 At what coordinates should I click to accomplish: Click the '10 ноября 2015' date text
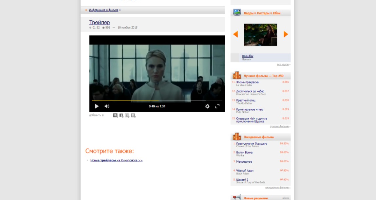tap(127, 27)
